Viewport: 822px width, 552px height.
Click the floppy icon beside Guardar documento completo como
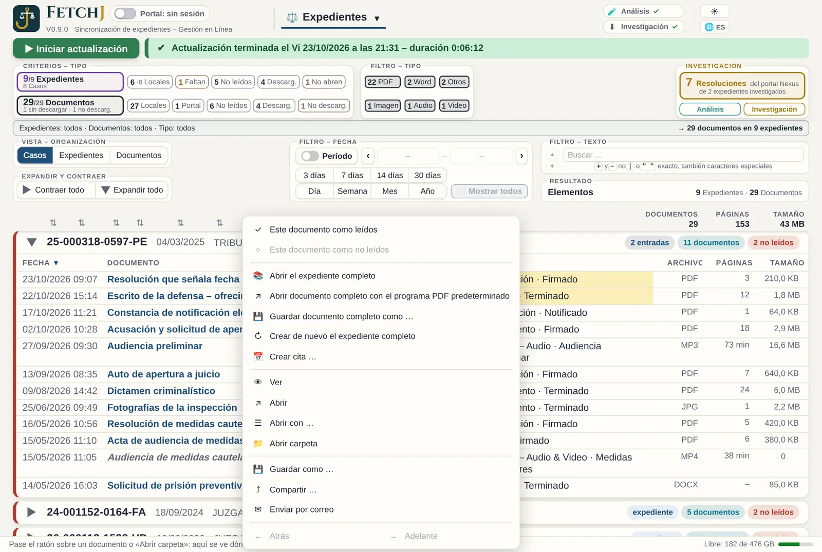coord(258,316)
